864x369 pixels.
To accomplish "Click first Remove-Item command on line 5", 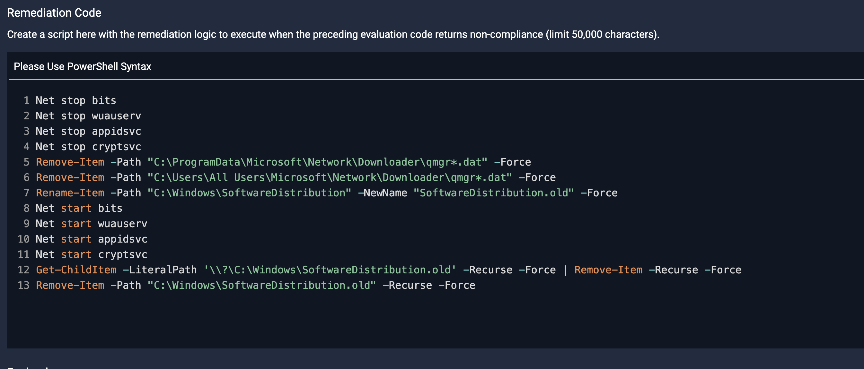I will pos(70,162).
